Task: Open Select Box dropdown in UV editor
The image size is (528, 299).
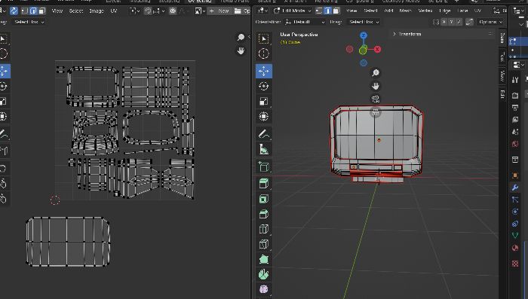Action: [x=29, y=22]
